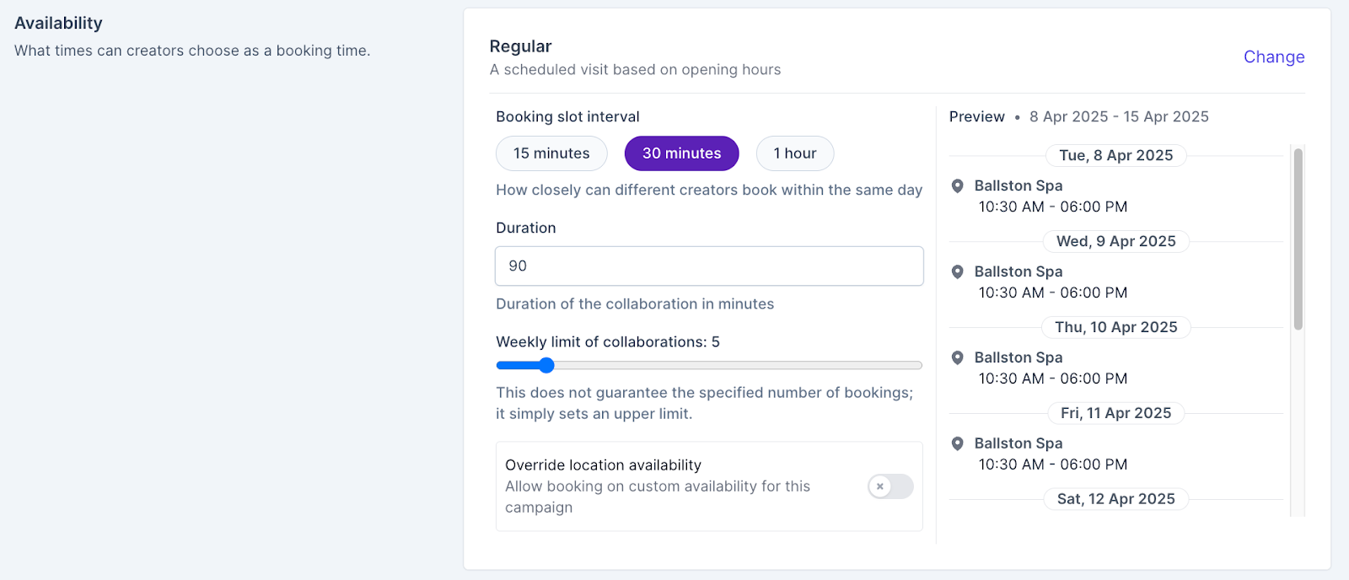Image resolution: width=1349 pixels, height=580 pixels.
Task: Select the Sat, 12 Apr 2025 date header
Action: [1115, 500]
